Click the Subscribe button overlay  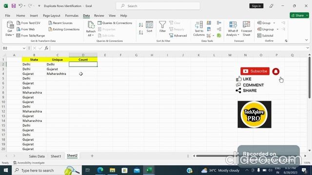255,71
